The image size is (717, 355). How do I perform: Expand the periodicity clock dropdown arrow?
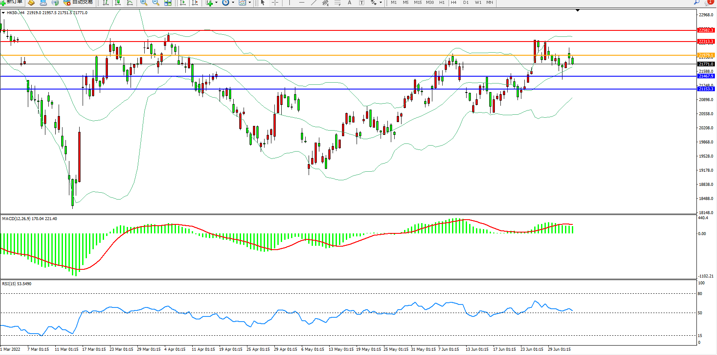pyautogui.click(x=233, y=3)
